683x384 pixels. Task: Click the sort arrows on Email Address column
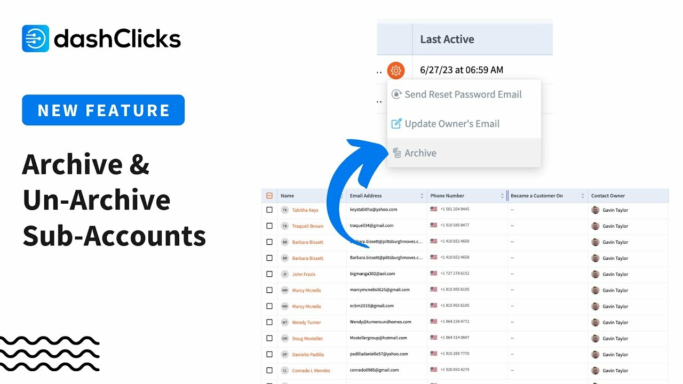coord(422,196)
